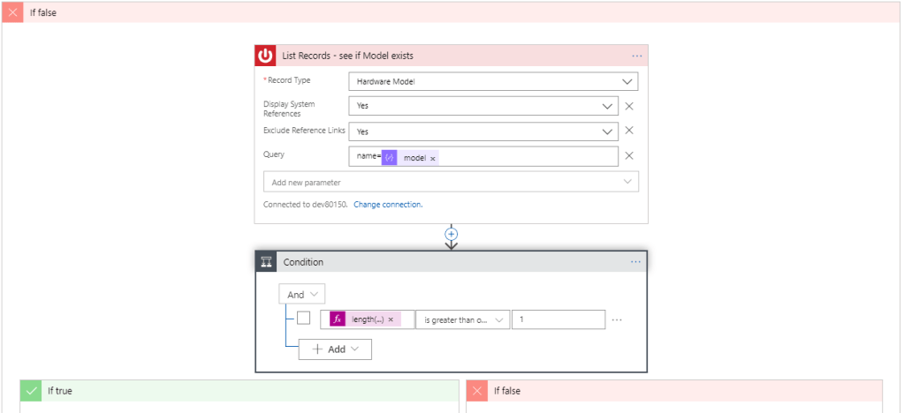Screen dimensions: 904x413
Task: Click the red ServiceNow power icon
Action: pos(266,56)
